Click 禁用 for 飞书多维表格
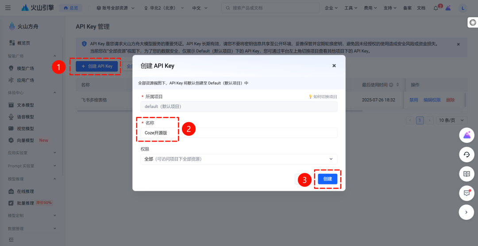The height and width of the screenshot is (246, 478). [x=414, y=100]
